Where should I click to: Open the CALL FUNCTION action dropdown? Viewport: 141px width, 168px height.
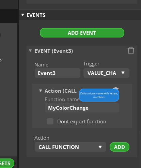point(70,147)
